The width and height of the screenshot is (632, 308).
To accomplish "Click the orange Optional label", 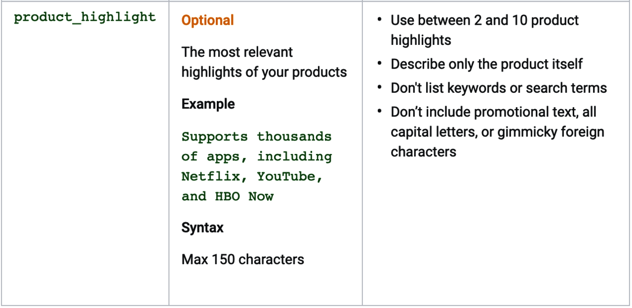I will [x=207, y=20].
